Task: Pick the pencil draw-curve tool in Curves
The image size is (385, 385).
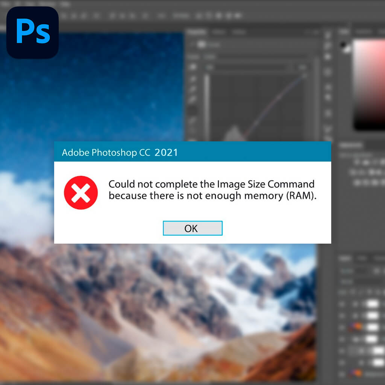Action: click(193, 121)
